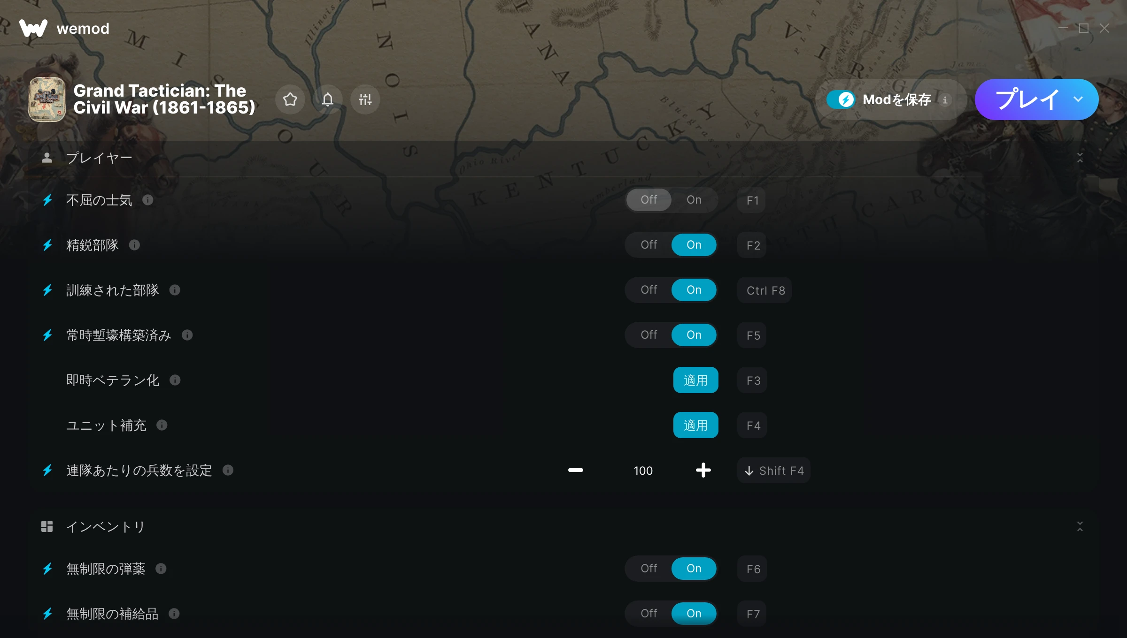Click the game title Grand Tactician text
Image resolution: width=1127 pixels, height=638 pixels.
click(164, 99)
